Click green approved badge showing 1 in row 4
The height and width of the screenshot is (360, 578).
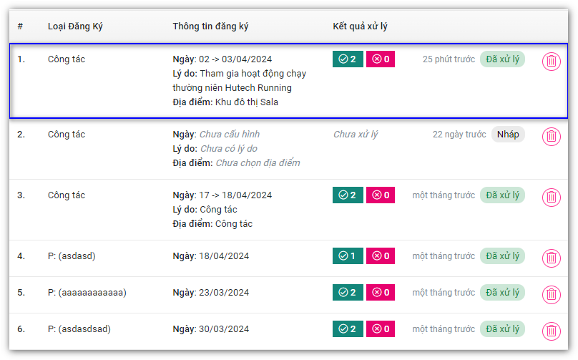click(x=348, y=256)
